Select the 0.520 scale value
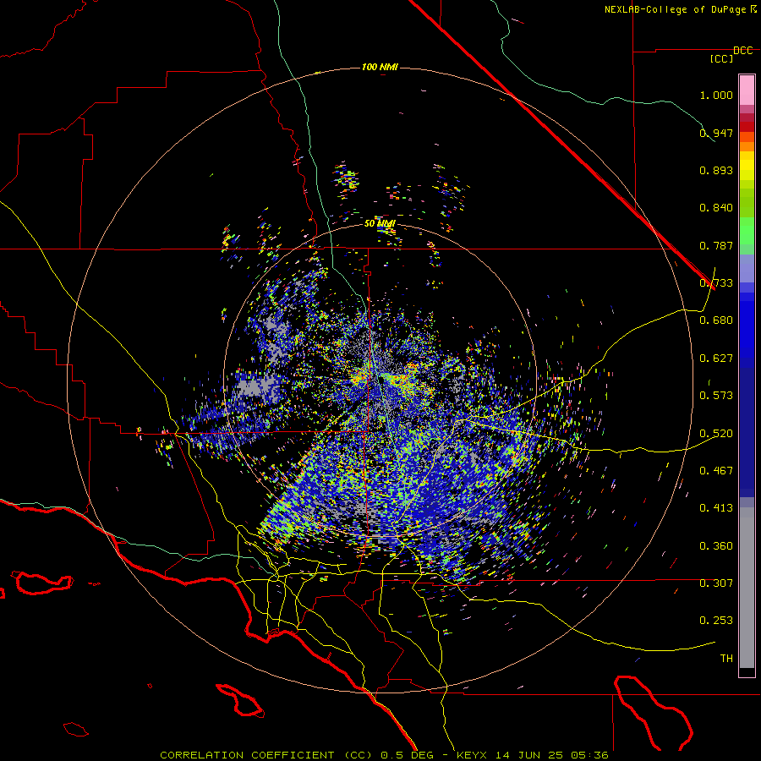Screen dimensions: 761x761 [x=716, y=434]
